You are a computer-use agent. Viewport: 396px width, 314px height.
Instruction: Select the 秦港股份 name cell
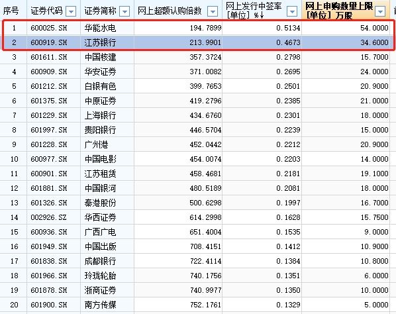(100, 203)
